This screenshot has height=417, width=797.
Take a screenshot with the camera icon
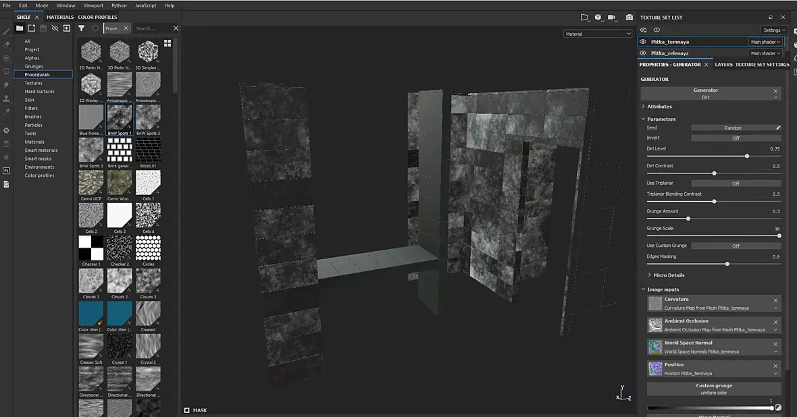[629, 18]
